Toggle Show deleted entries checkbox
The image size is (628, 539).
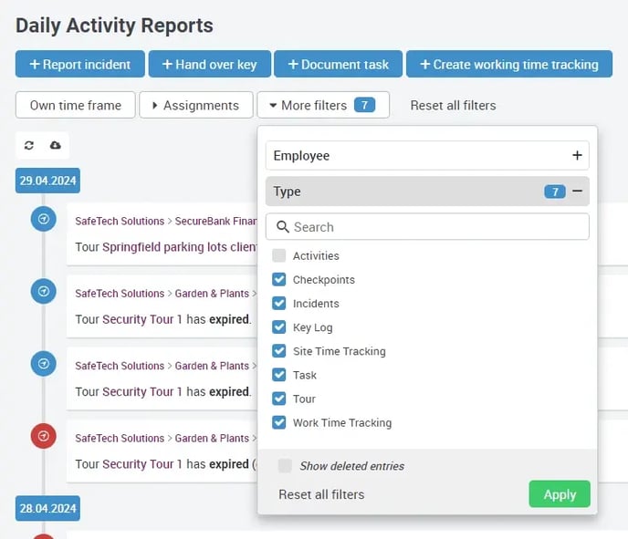tap(285, 466)
